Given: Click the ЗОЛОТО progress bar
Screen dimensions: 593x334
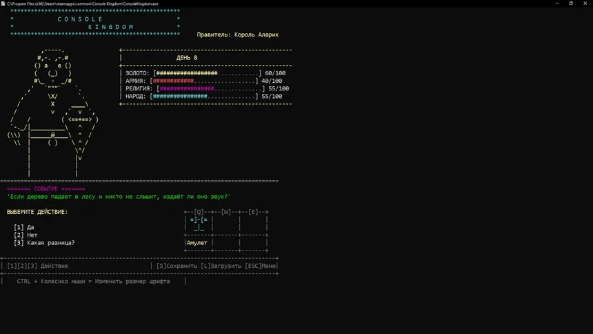Looking at the screenshot, I should [208, 73].
